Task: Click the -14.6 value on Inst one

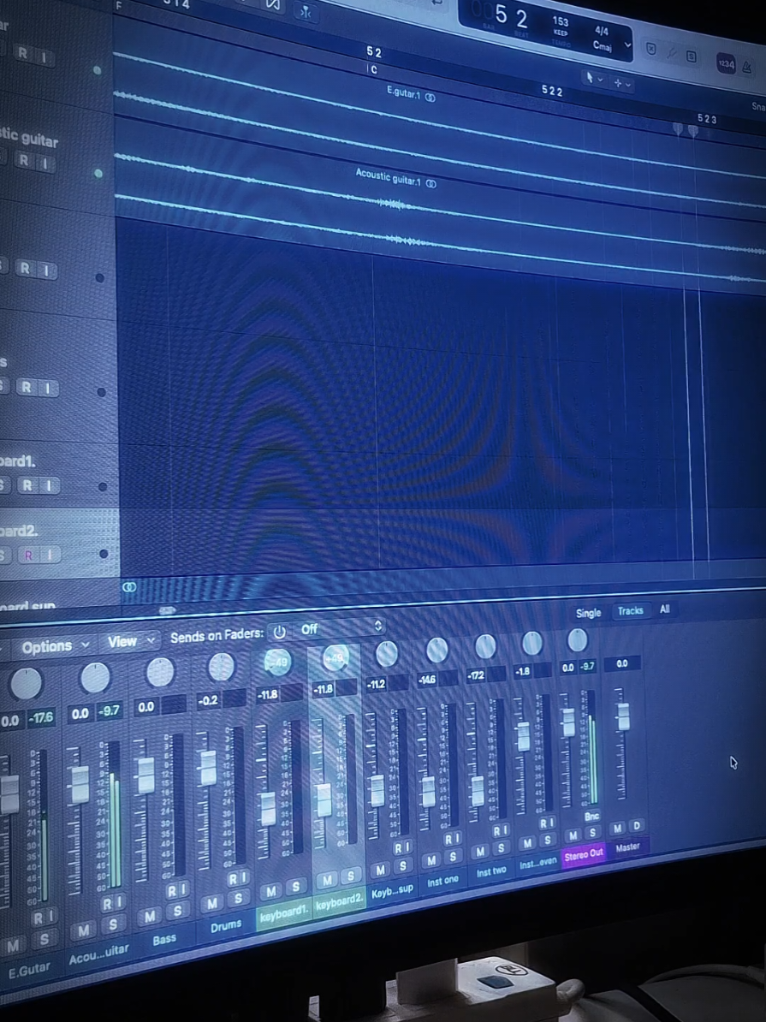Action: pyautogui.click(x=427, y=679)
